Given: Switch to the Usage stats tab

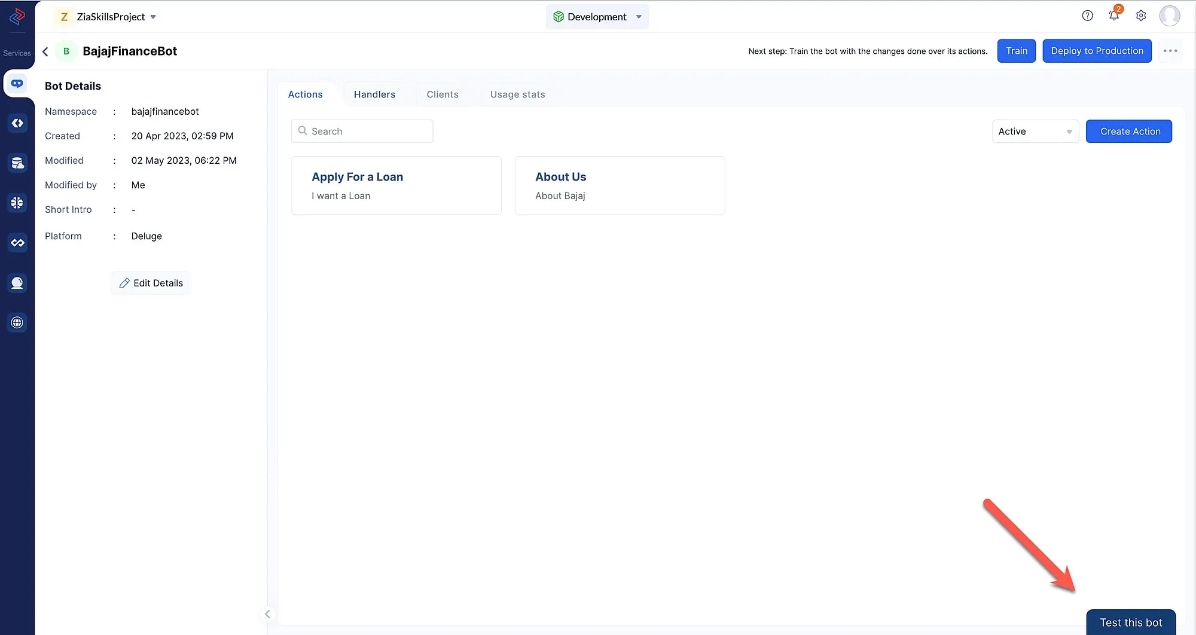Looking at the screenshot, I should tap(517, 94).
